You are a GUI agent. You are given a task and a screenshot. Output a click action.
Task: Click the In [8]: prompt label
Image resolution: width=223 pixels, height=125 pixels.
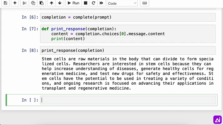(x=30, y=50)
